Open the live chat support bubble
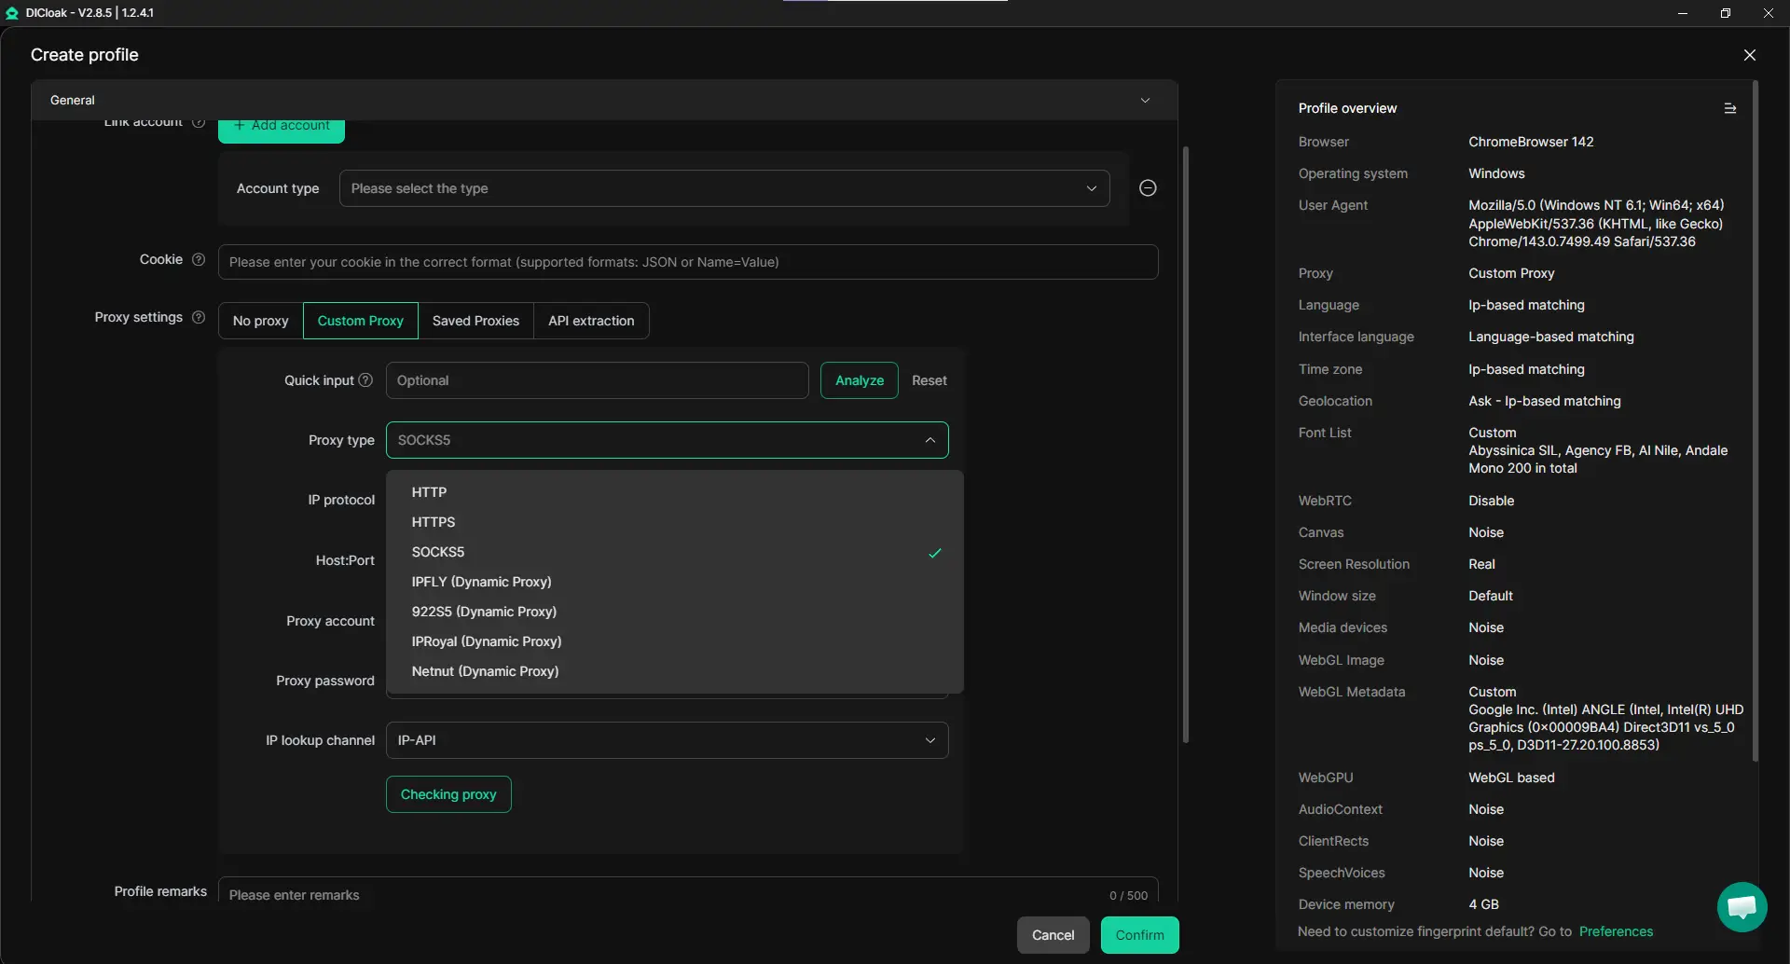The height and width of the screenshot is (964, 1790). 1741,906
